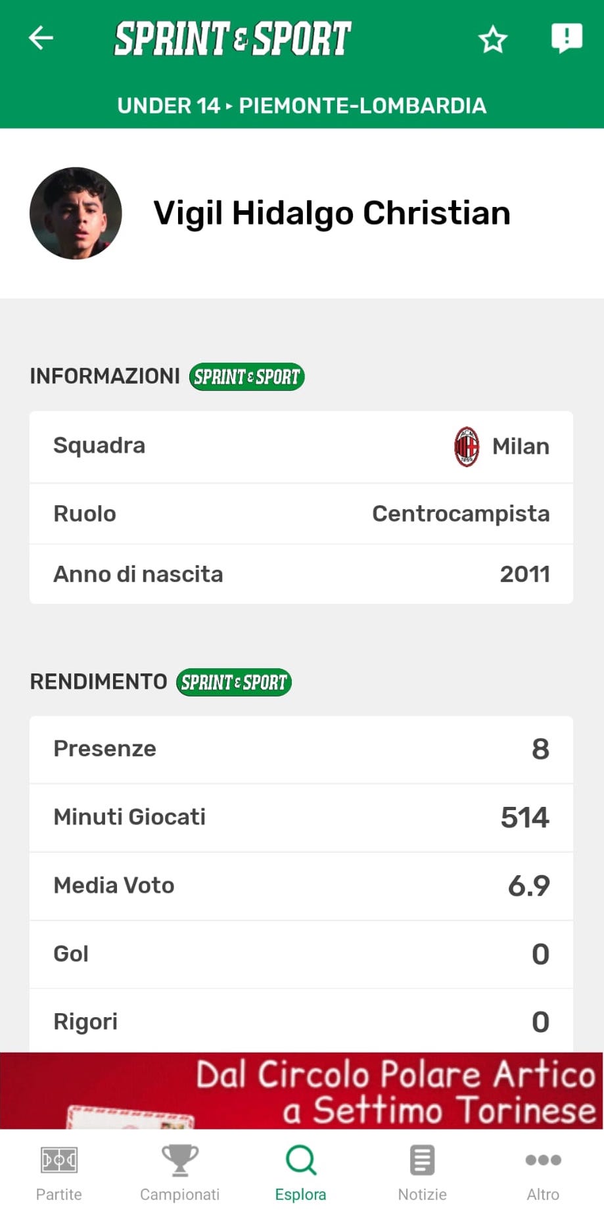
Task: Select the Presenze stat row
Action: coord(301,749)
